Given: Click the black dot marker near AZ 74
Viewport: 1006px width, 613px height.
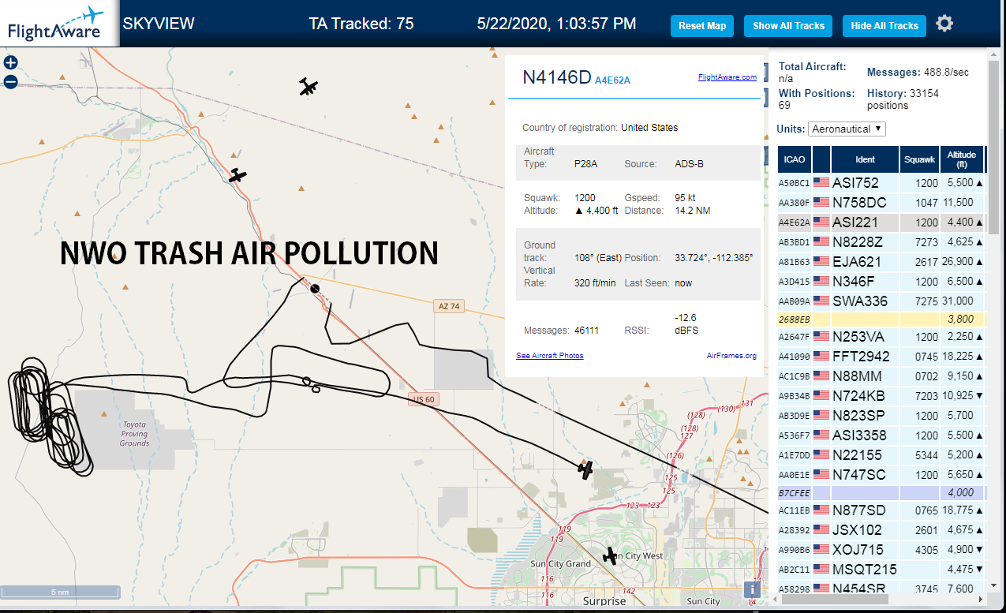Looking at the screenshot, I should pos(316,288).
